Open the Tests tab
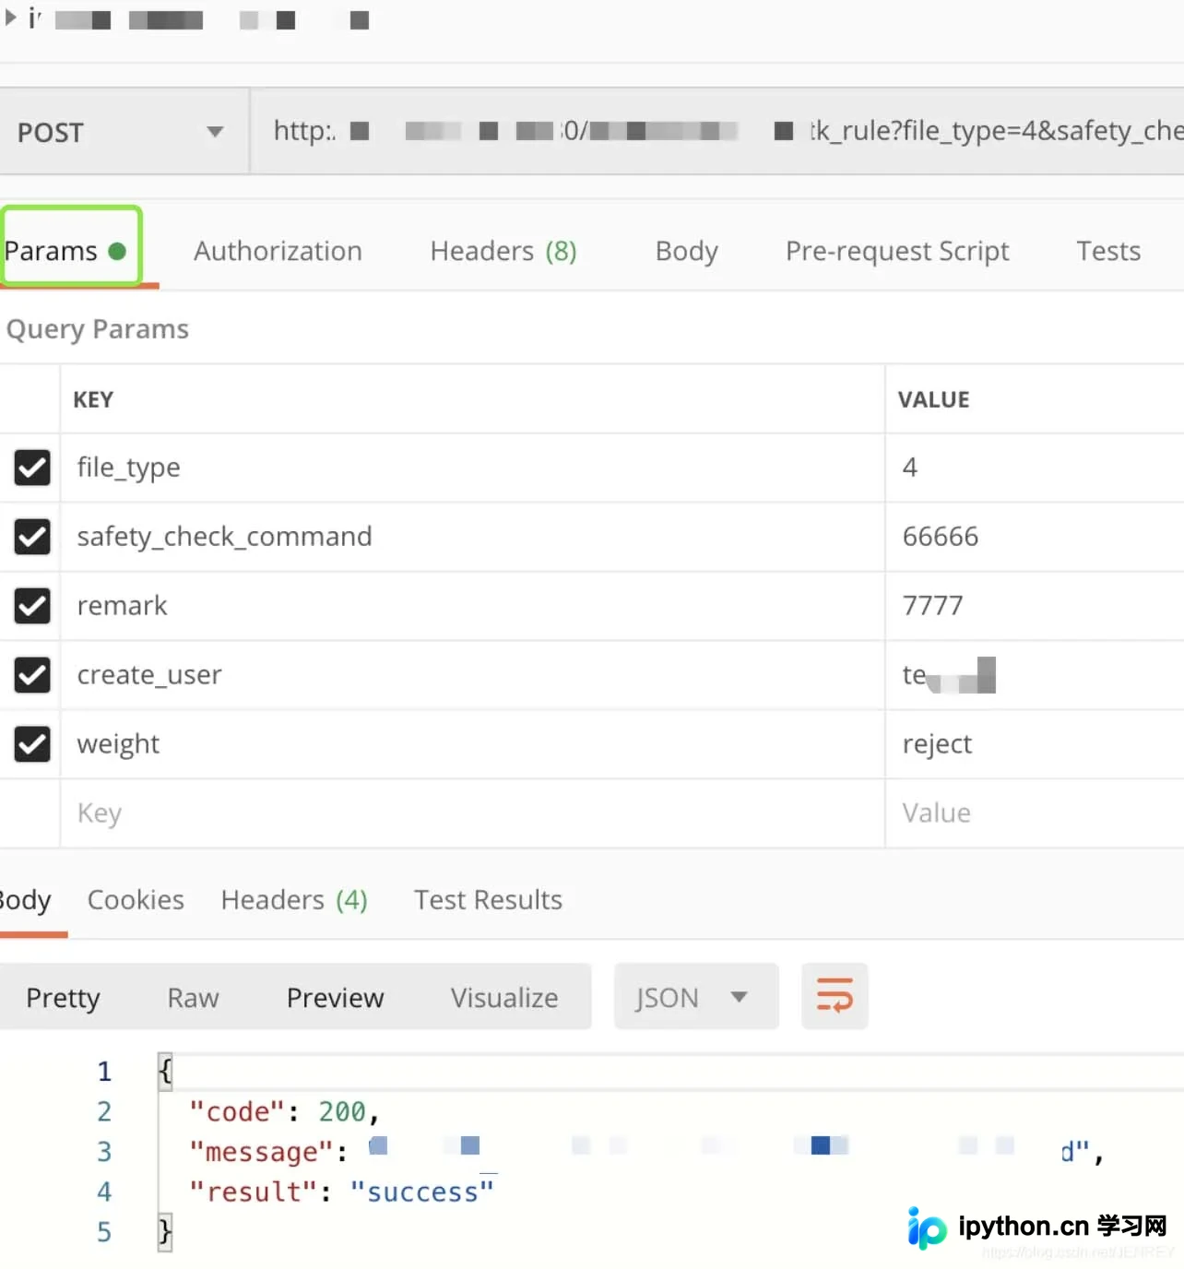The image size is (1184, 1269). pyautogui.click(x=1108, y=251)
